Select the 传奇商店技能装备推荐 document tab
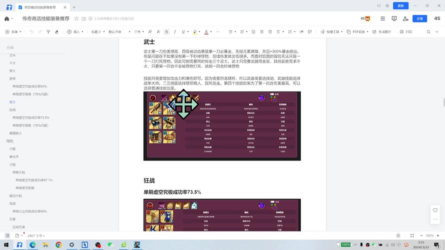 click(43, 7)
